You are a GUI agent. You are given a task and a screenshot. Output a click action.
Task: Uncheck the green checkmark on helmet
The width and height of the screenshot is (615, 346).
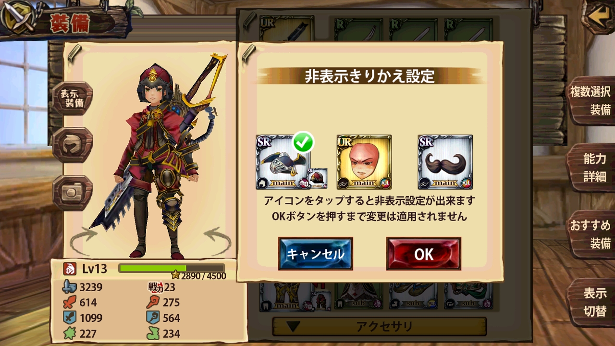tap(303, 141)
